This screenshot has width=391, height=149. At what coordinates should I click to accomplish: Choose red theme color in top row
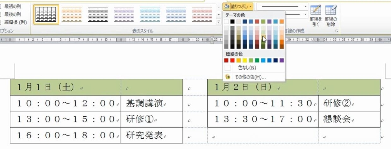point(257,21)
